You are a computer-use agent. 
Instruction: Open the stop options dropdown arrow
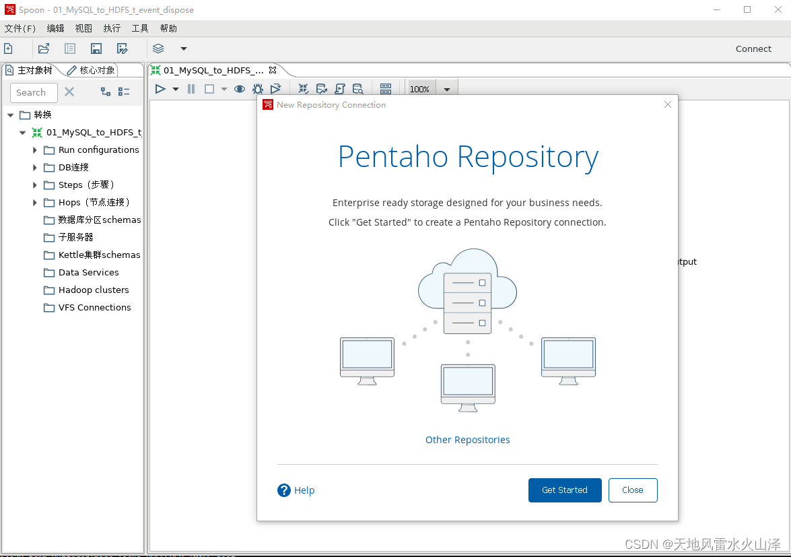click(x=224, y=90)
